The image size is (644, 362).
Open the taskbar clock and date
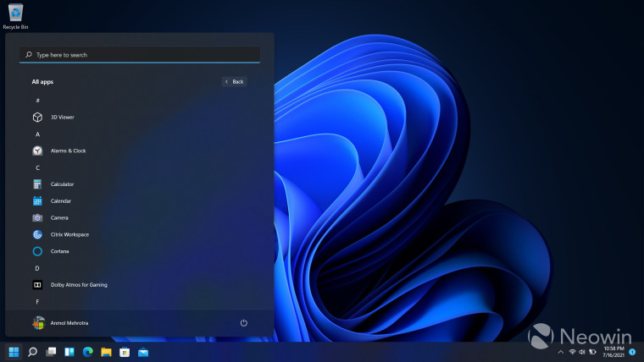click(x=613, y=352)
